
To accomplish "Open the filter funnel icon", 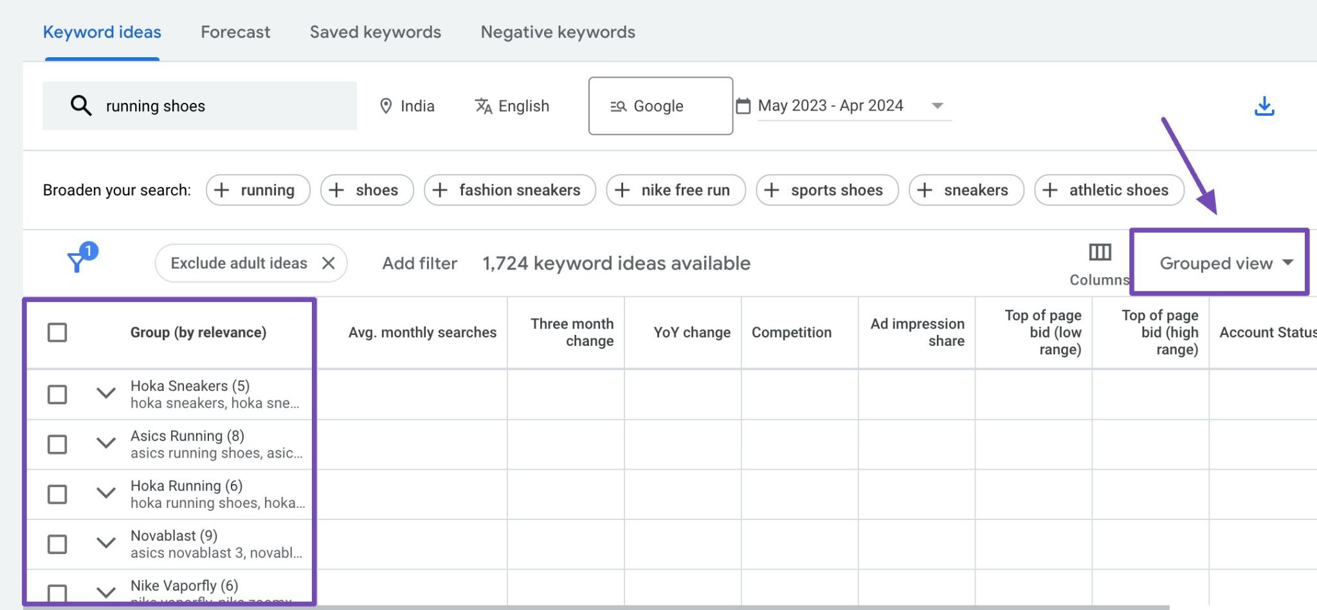I will click(77, 262).
